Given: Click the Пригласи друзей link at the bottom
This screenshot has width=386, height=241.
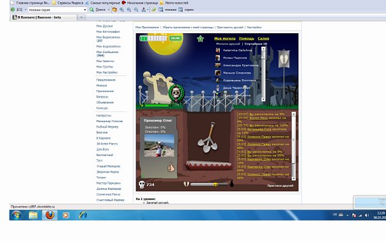Looking at the screenshot, I should (281, 185).
